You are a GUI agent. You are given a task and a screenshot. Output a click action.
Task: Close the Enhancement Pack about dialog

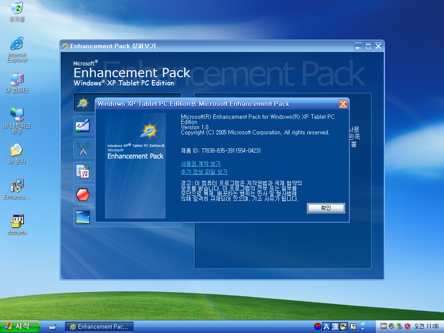(x=343, y=104)
